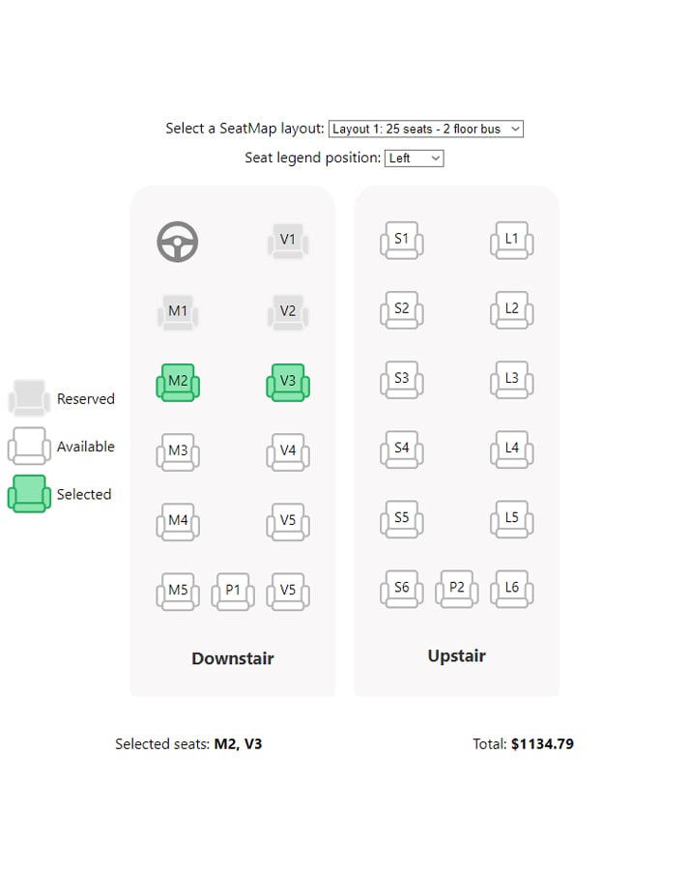
Task: Select seat L1 in the upstair front row
Action: pyautogui.click(x=511, y=241)
